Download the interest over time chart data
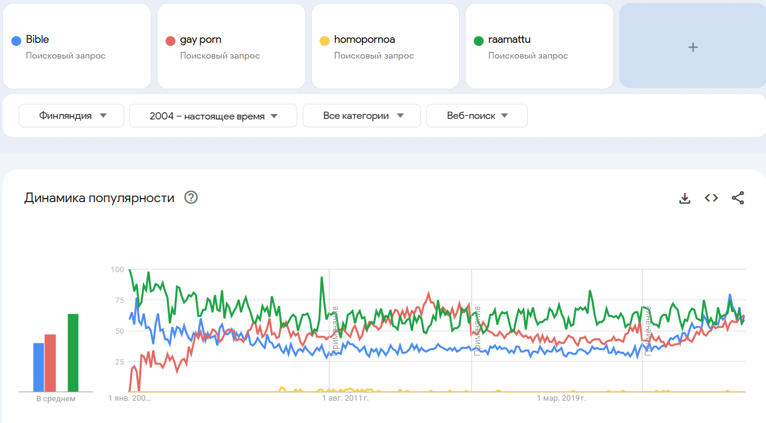The image size is (766, 423). [685, 198]
